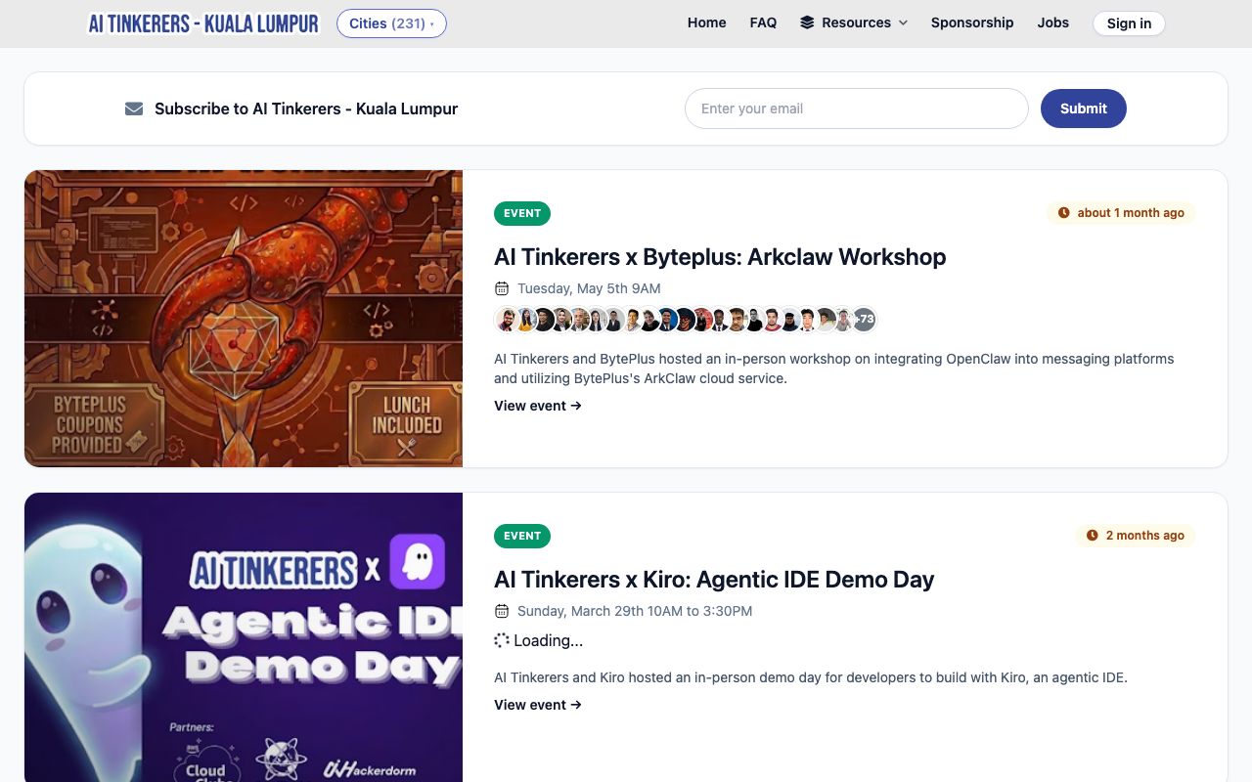Open AI Tinkerers x Kiro: Agentic IDE Demo Day title
Screen dimensions: 1252x782
(714, 580)
